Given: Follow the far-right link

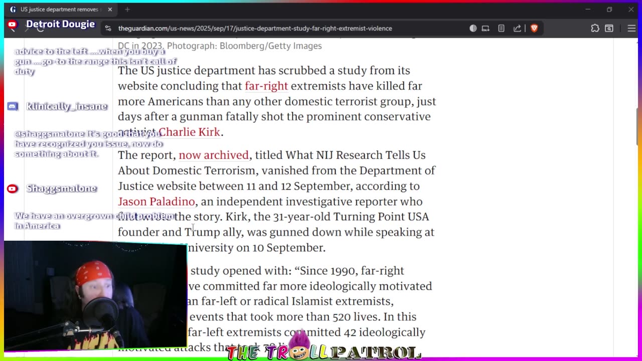Looking at the screenshot, I should click(x=266, y=86).
